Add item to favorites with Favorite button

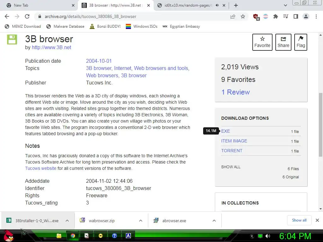[x=262, y=42]
